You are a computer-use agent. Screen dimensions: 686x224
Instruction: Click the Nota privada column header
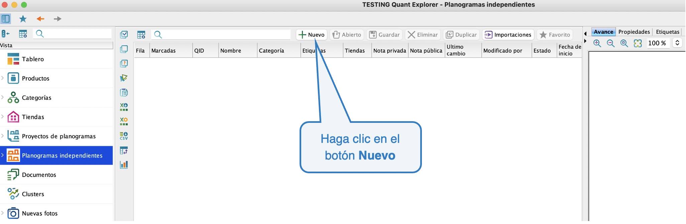pos(390,50)
